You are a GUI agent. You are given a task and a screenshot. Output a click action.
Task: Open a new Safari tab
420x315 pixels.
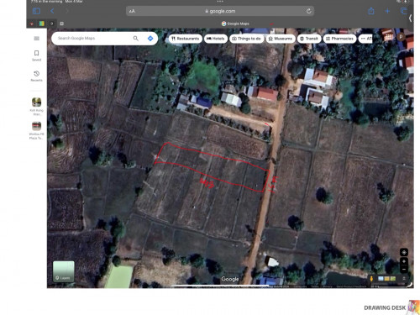387,11
